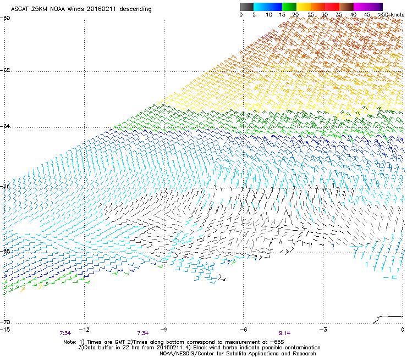Click the note line about 'Data buffer is 22 hrs'

pos(199,348)
